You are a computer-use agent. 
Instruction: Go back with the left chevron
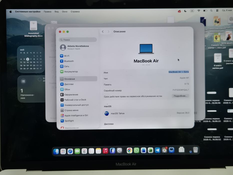point(103,31)
